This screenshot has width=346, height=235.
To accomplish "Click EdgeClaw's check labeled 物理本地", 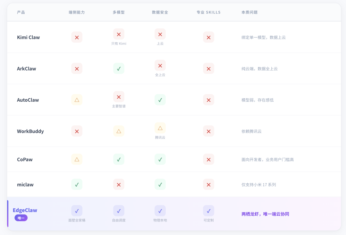I will [160, 211].
